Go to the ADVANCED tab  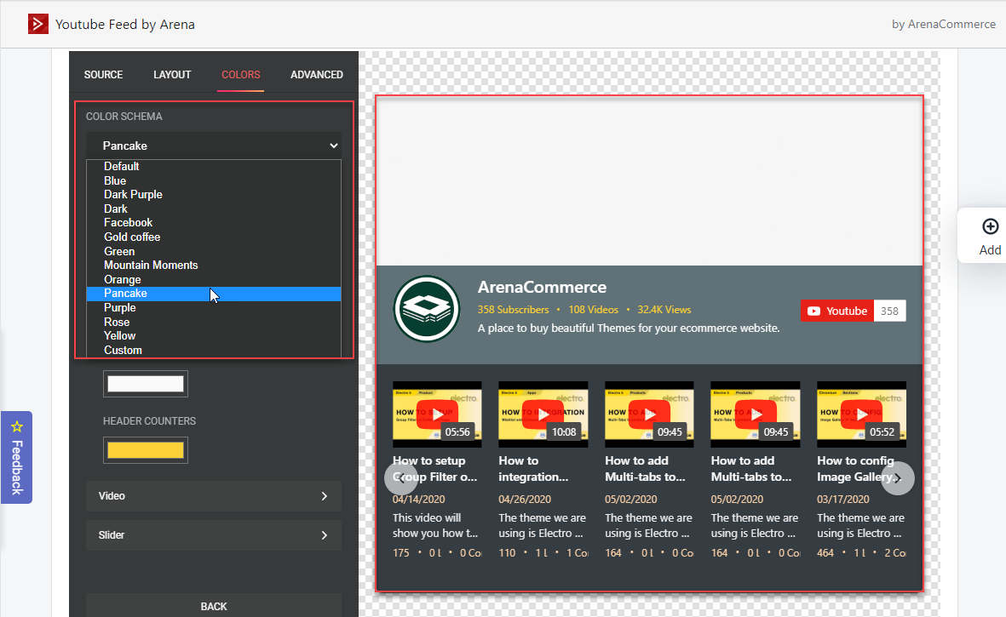point(316,74)
